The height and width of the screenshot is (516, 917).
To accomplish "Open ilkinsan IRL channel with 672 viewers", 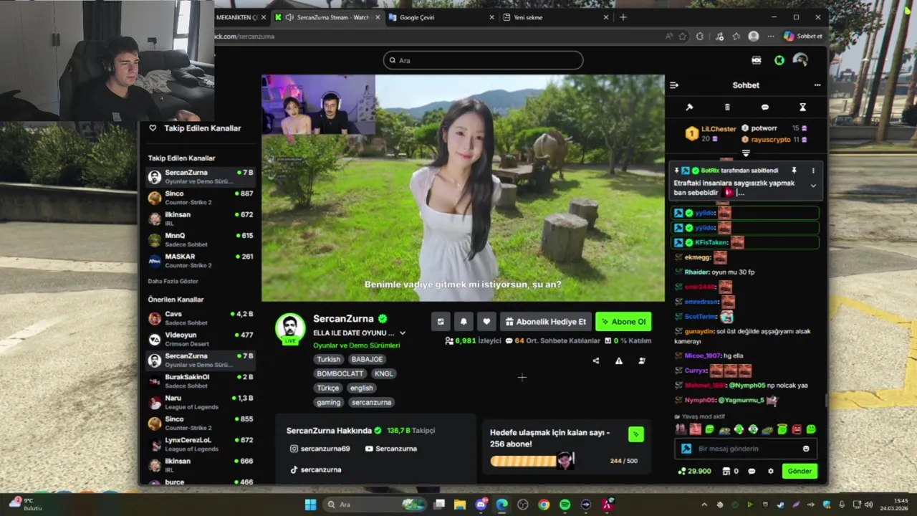I will pos(201,219).
